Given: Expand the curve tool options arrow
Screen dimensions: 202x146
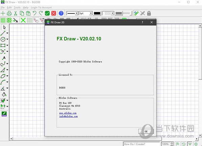Looking at the screenshot, I should (7, 64).
